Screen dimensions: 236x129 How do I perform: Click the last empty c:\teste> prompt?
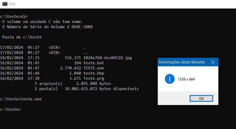[x=10, y=109]
